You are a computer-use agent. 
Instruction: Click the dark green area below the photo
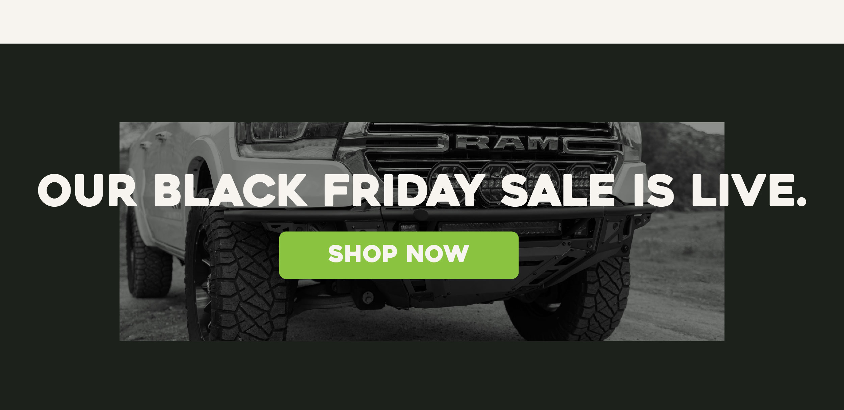coord(422,375)
